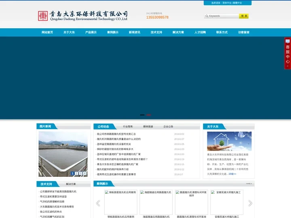Switch language to 繁體中文
The width and height of the screenshot is (291, 218).
pyautogui.click(x=237, y=3)
